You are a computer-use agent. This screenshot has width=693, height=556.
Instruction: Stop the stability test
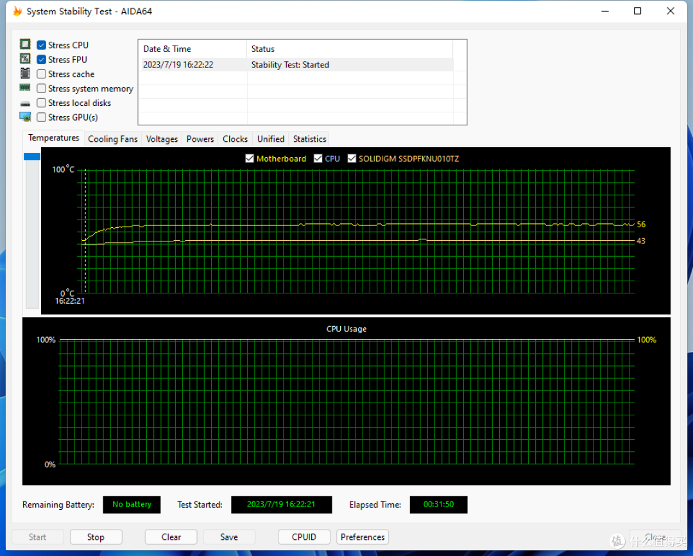click(x=96, y=537)
